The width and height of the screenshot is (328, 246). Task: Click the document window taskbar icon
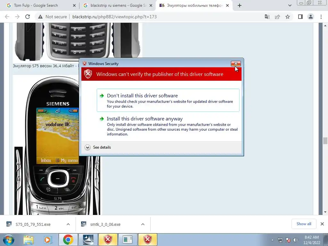[128, 240]
